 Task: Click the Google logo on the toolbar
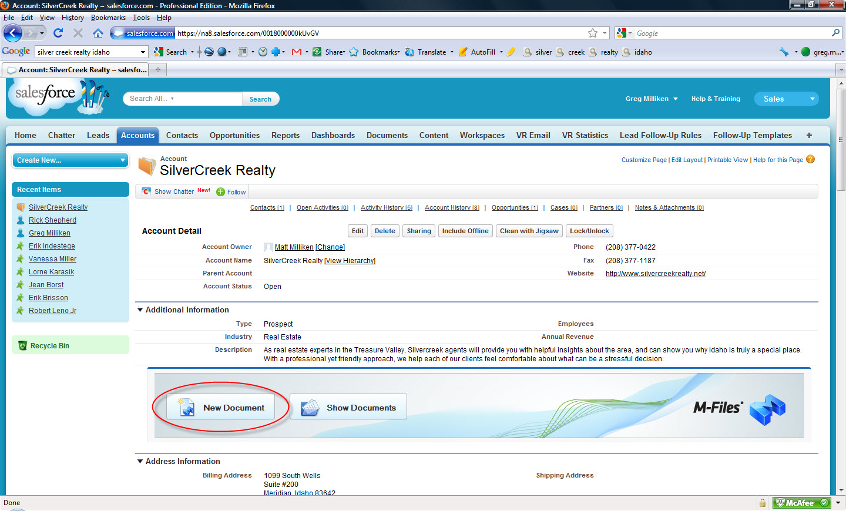tap(16, 51)
